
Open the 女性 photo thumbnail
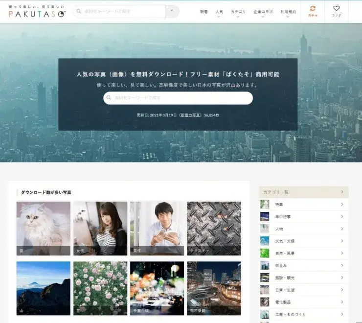click(x=100, y=229)
